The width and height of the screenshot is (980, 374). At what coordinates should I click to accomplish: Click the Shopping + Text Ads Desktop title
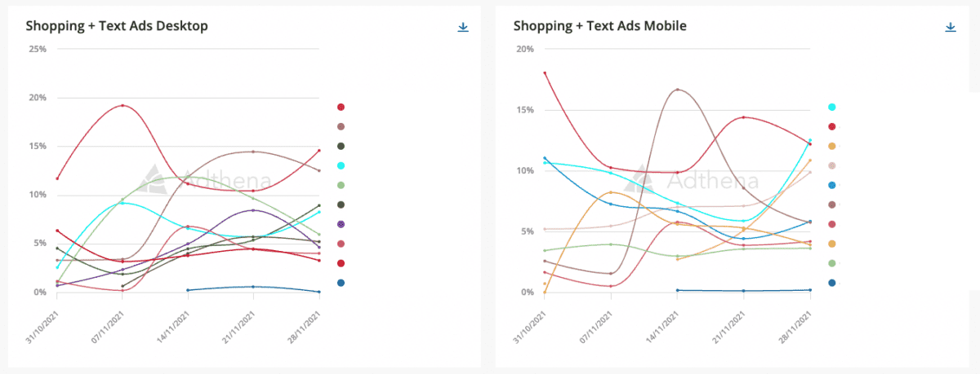[117, 26]
